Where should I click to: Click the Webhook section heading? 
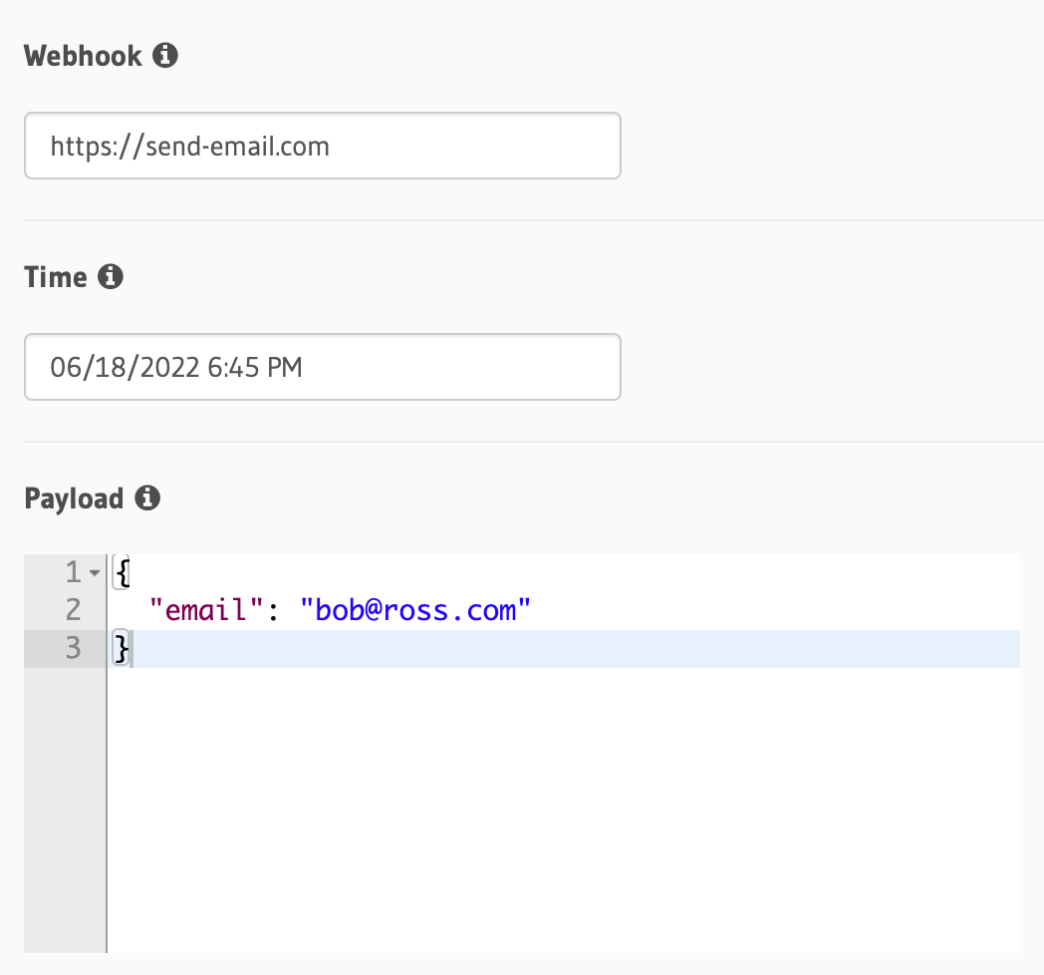(x=83, y=55)
